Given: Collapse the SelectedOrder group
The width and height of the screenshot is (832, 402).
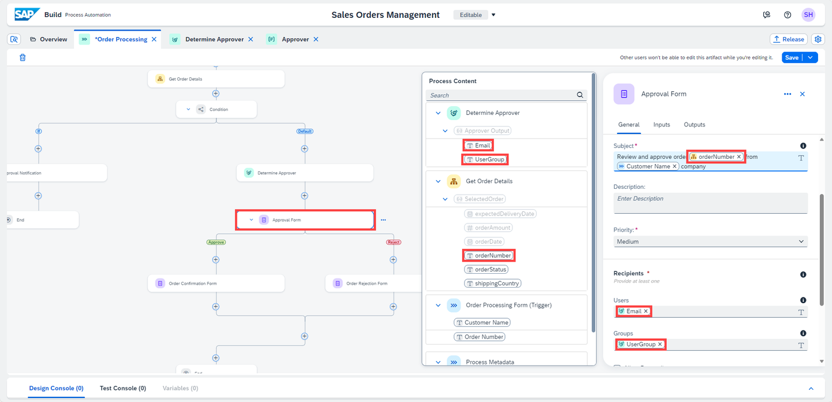Looking at the screenshot, I should [x=445, y=199].
